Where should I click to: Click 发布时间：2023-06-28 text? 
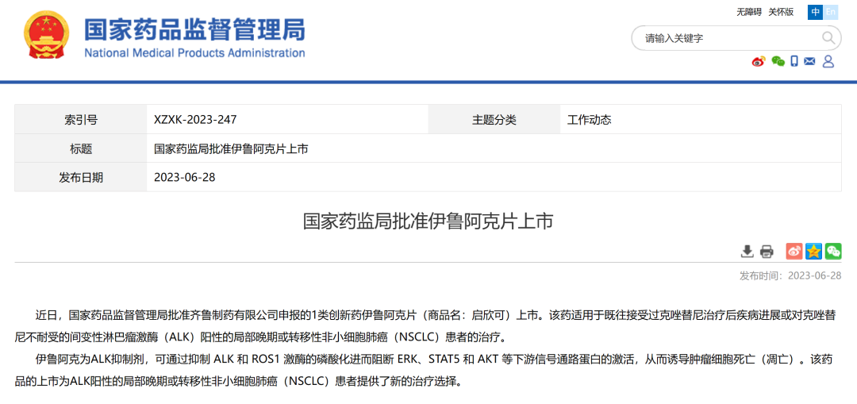[x=790, y=275]
